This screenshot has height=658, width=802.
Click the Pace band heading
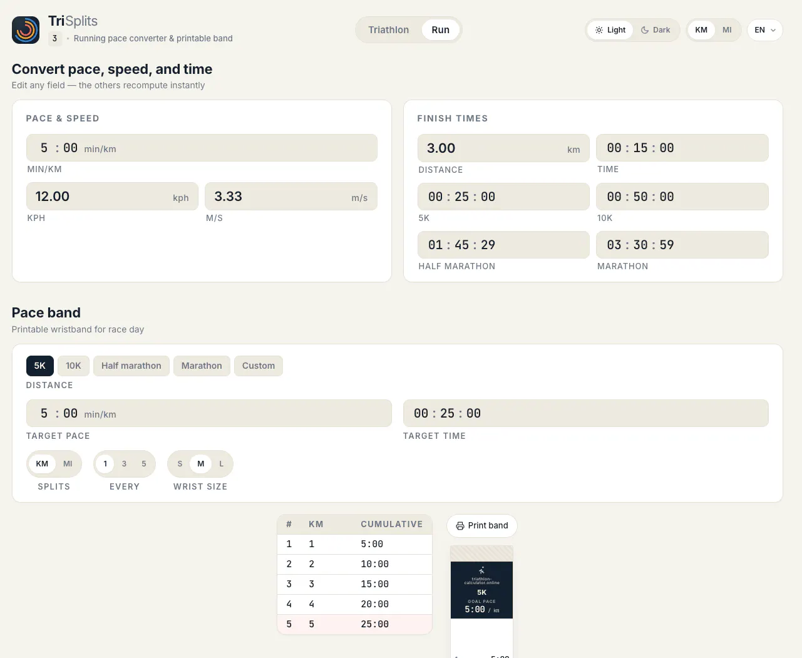(x=46, y=312)
